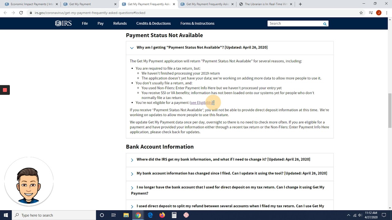Click the red recording stop button

point(5,90)
